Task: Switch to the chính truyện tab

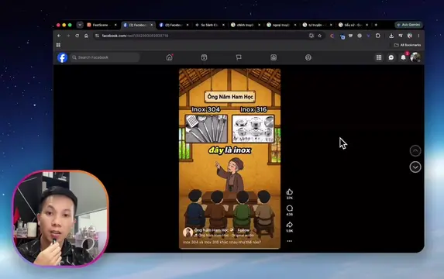Action: point(245,25)
